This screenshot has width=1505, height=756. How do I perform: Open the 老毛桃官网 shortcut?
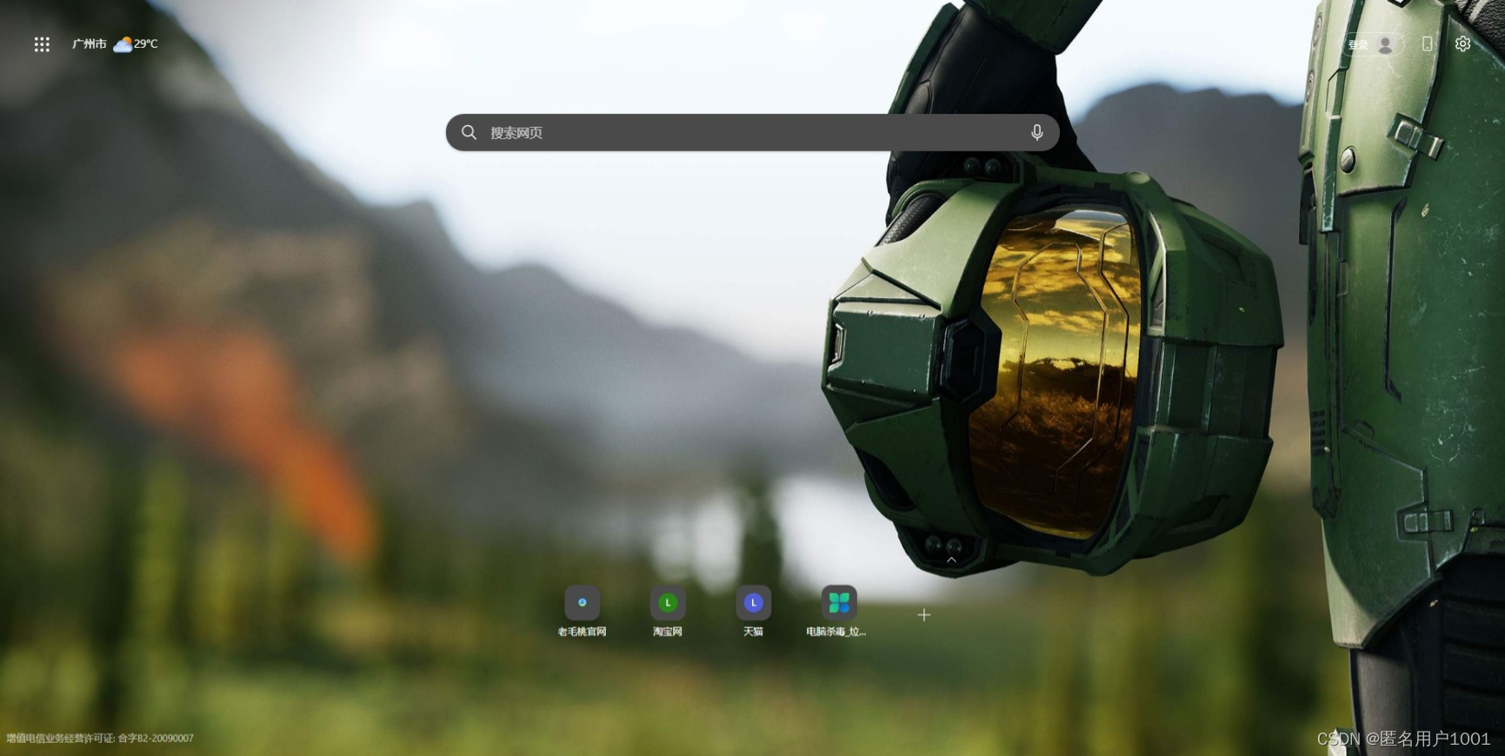[582, 611]
